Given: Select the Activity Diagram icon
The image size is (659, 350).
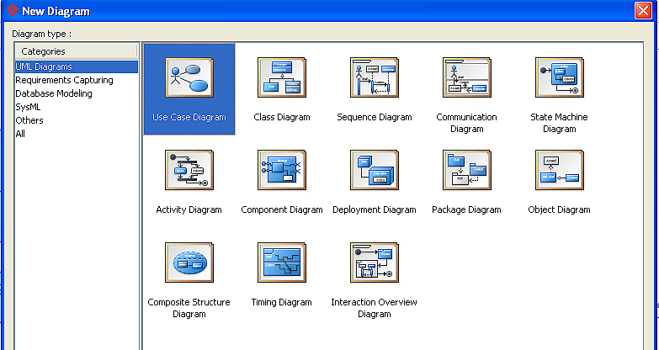Looking at the screenshot, I should click(x=189, y=172).
